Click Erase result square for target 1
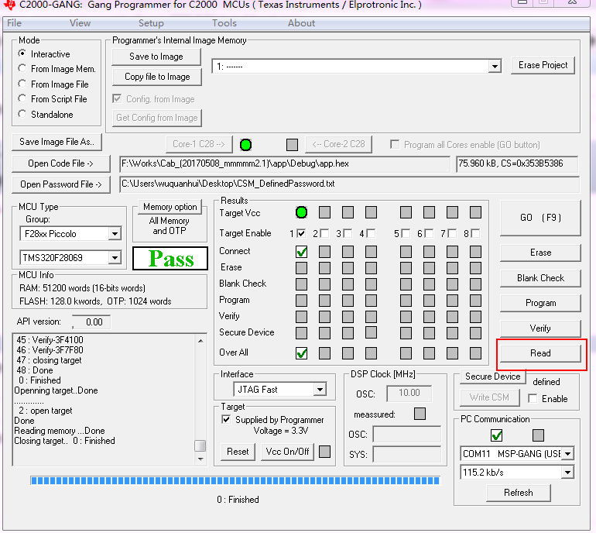The width and height of the screenshot is (596, 533). coord(301,268)
